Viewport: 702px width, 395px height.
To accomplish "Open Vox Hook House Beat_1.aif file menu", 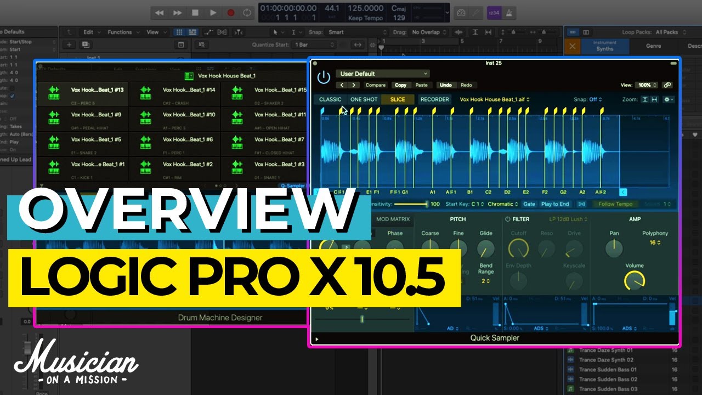I will (x=495, y=99).
